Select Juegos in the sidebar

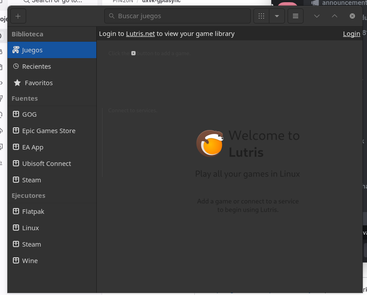tap(52, 50)
